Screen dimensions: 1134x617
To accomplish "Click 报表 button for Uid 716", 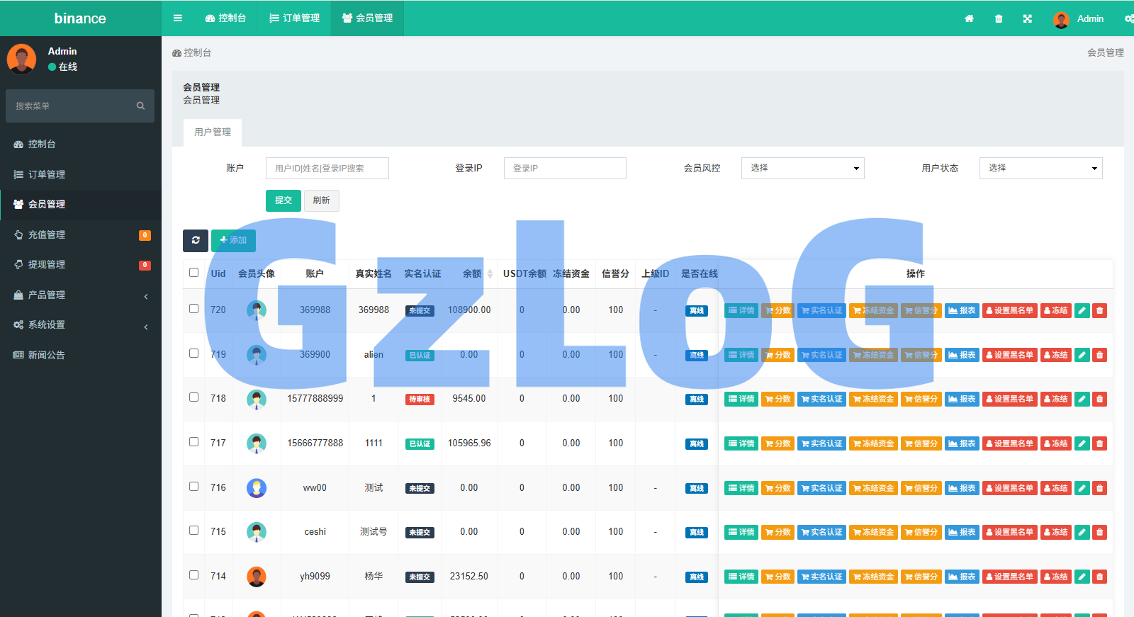I will (x=962, y=488).
